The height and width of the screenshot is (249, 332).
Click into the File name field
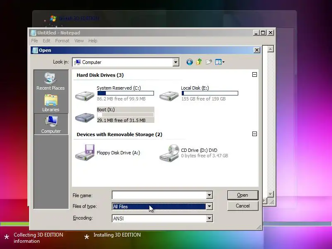pos(159,195)
